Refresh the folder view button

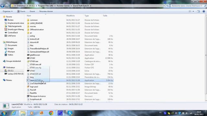(168, 6)
